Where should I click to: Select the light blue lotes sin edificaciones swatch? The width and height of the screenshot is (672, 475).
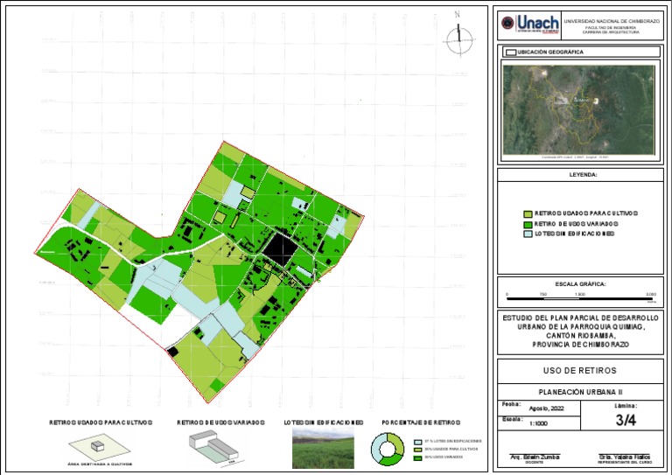coord(527,234)
